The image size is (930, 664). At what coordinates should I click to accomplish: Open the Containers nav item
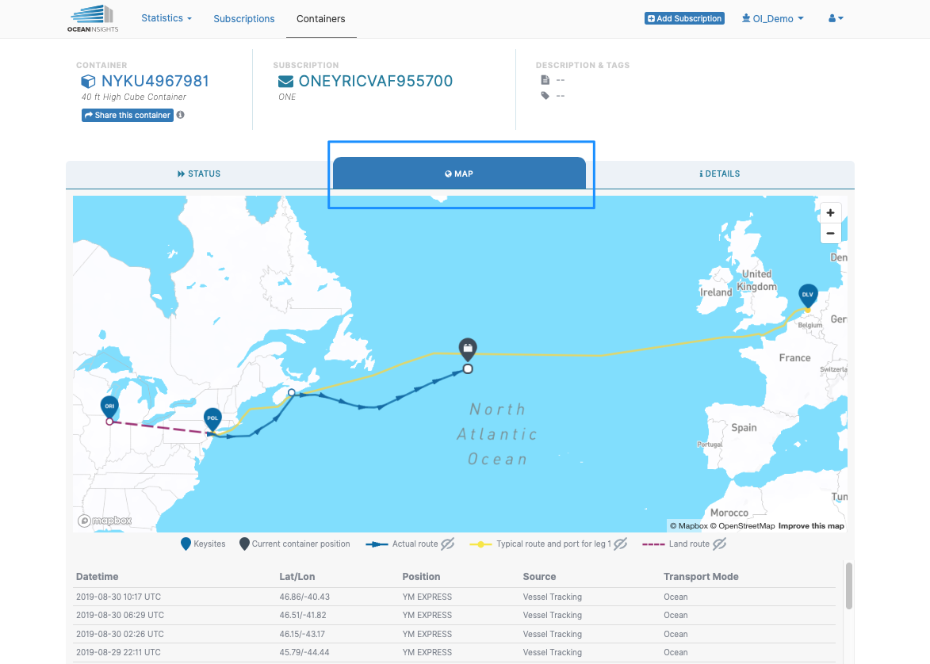[x=321, y=18]
